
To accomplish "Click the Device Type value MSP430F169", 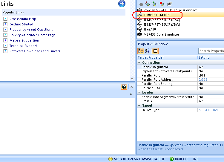I will [208, 110].
